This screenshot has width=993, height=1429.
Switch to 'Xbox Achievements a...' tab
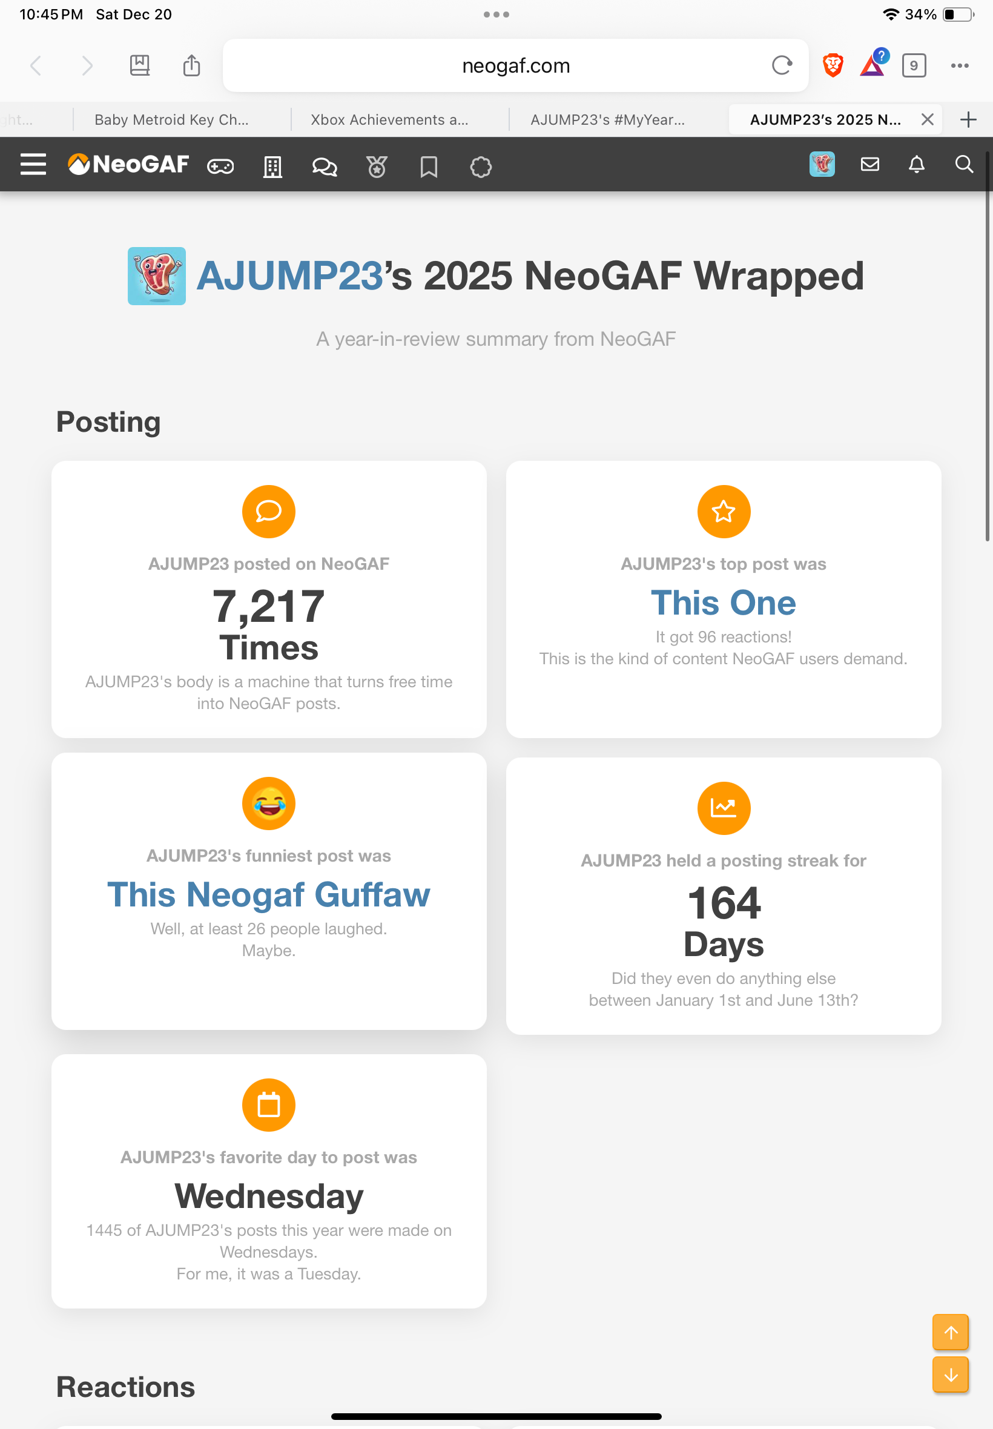(389, 119)
